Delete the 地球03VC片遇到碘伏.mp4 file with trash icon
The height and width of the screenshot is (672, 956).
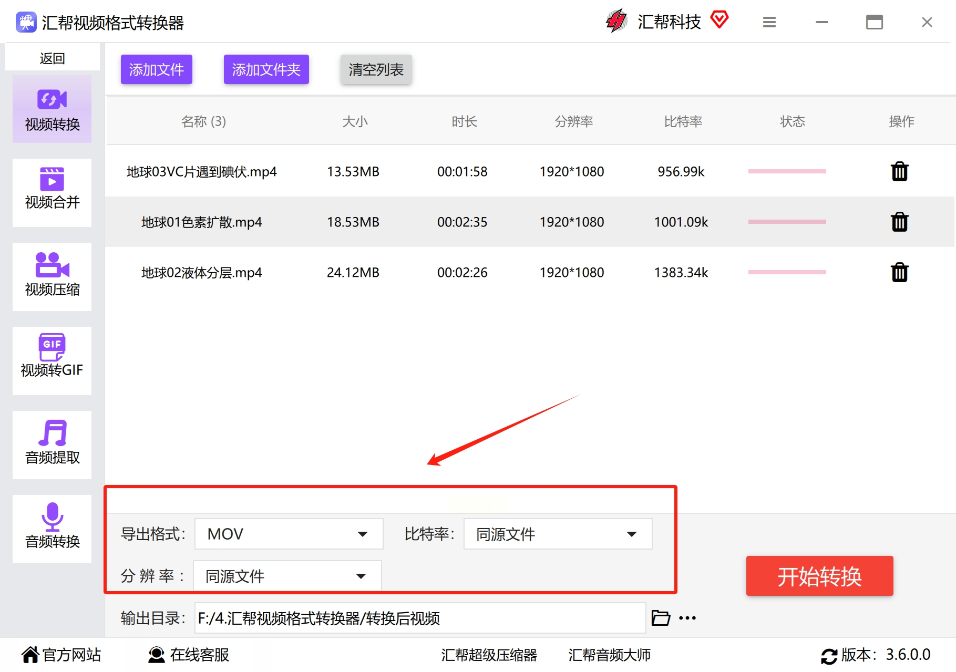(x=899, y=172)
